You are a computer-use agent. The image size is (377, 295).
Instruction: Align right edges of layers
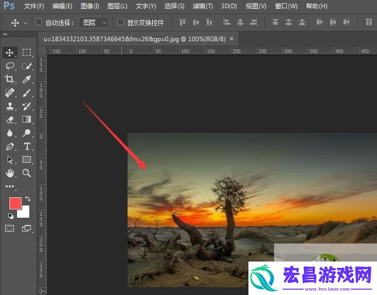click(x=254, y=22)
